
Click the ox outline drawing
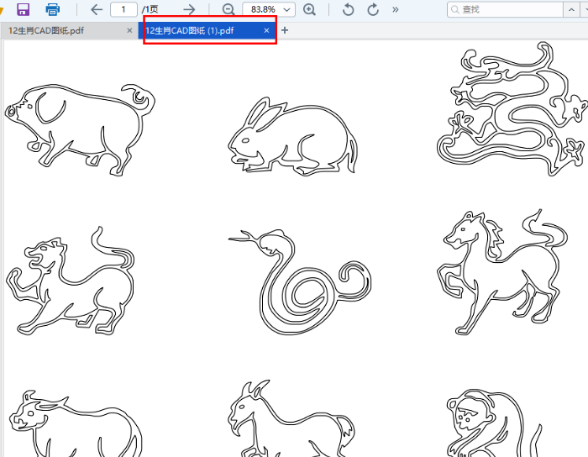tap(76, 423)
